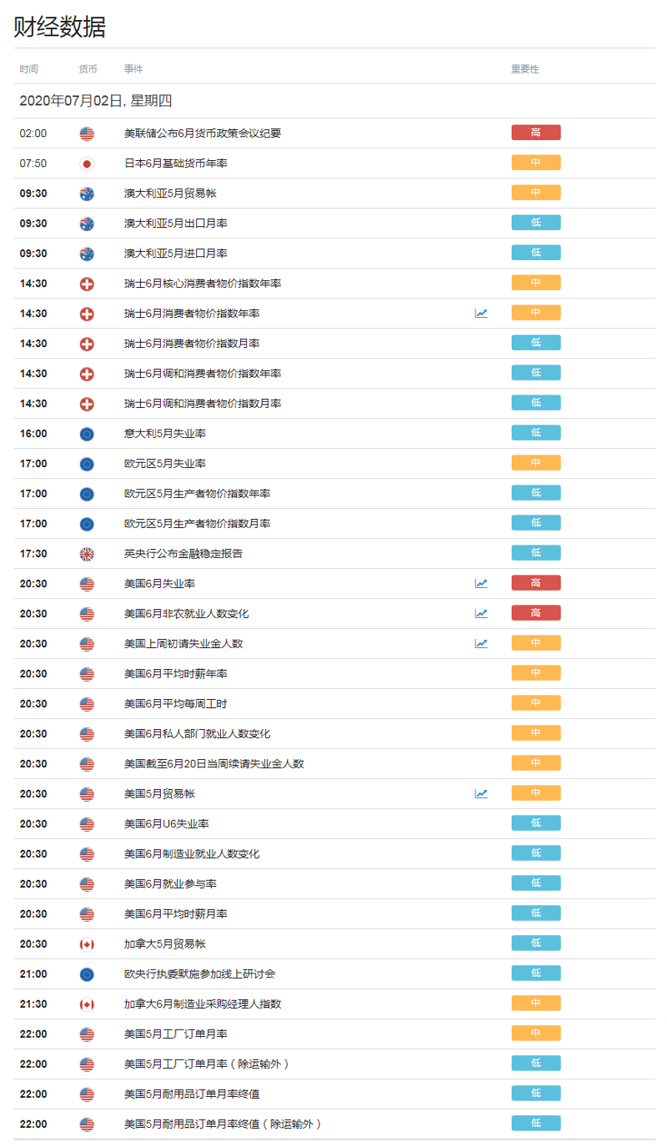Click Australia flag beside 澳大利亚5月贸易帐
This screenshot has width=667, height=1147.
(x=87, y=194)
